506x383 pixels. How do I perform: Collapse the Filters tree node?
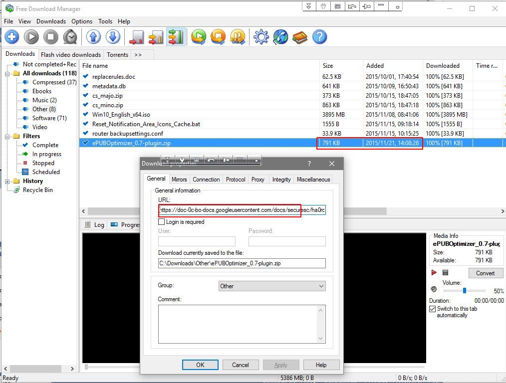[x=7, y=136]
